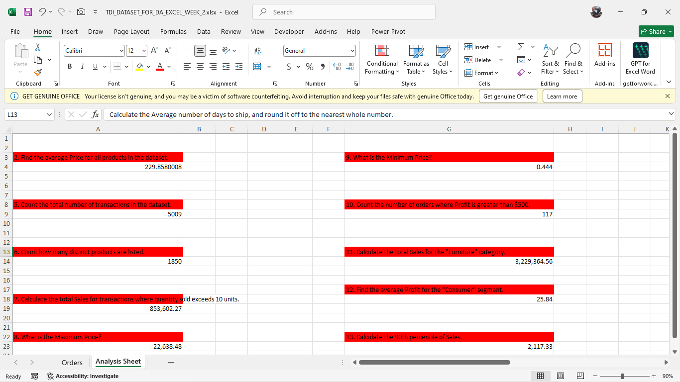The image size is (680, 382).
Task: Toggle Italic formatting
Action: [x=82, y=67]
